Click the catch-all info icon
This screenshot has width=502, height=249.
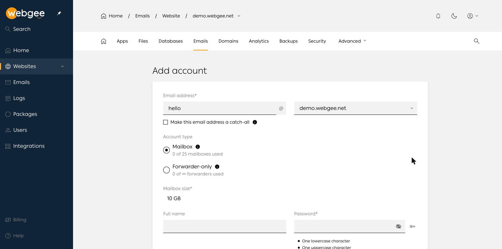[x=255, y=122]
